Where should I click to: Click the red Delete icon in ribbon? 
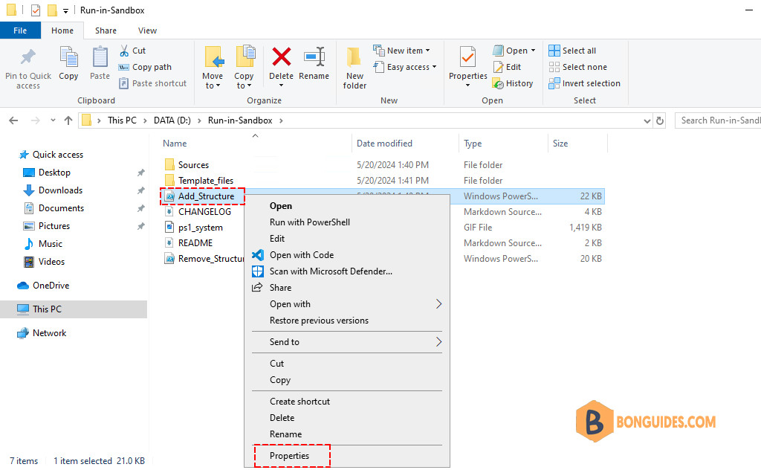(282, 57)
